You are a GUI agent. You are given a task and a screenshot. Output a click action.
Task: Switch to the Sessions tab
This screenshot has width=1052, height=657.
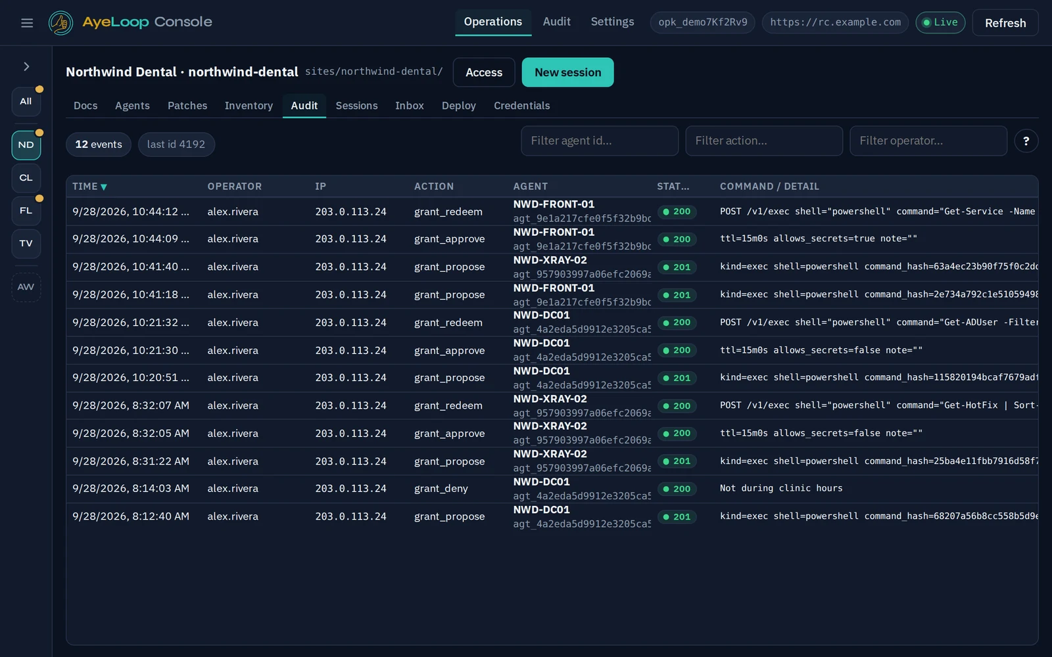[356, 106]
